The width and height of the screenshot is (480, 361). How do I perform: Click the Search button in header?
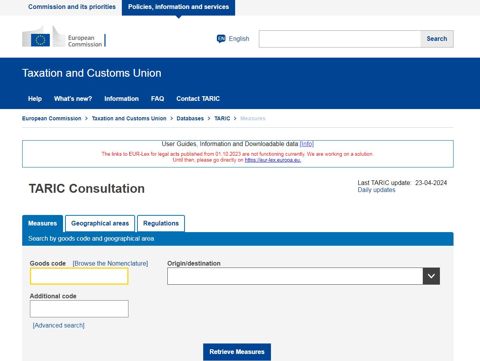[x=436, y=39]
